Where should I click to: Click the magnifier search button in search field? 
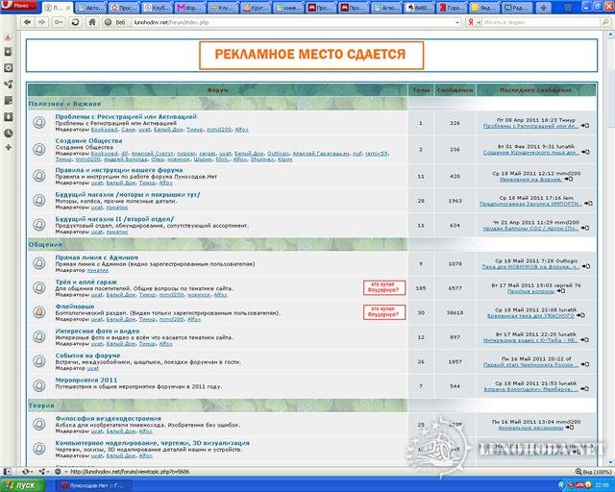pos(605,22)
